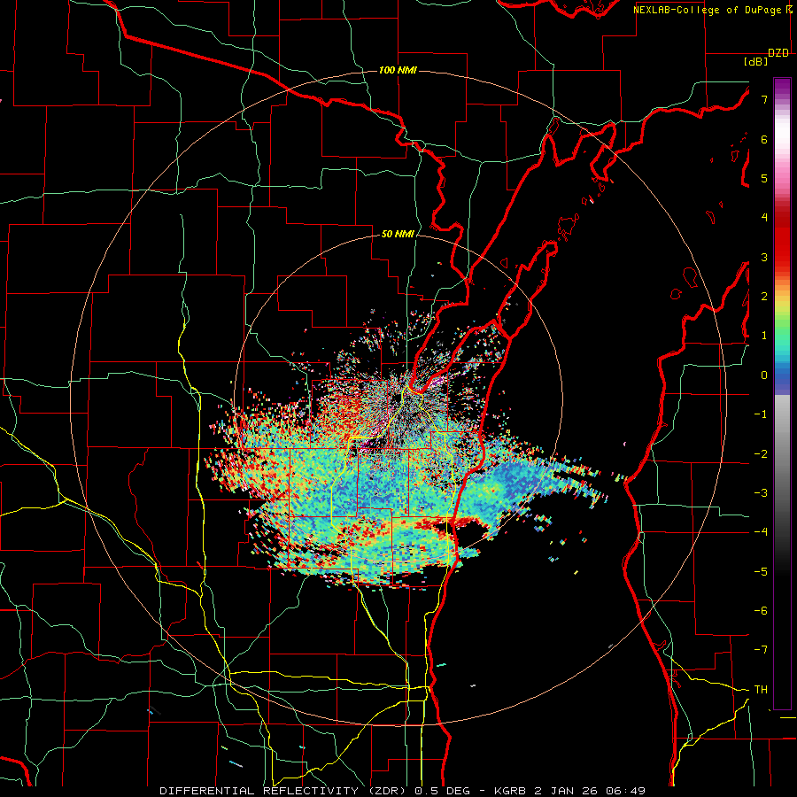Click the 7 dB value on the color scale

[x=764, y=99]
